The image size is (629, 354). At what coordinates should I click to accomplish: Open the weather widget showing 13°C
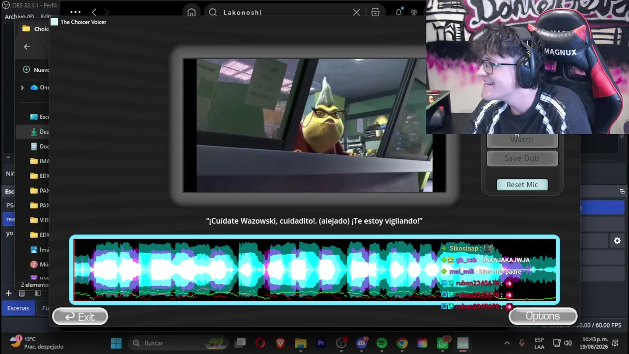(x=37, y=343)
